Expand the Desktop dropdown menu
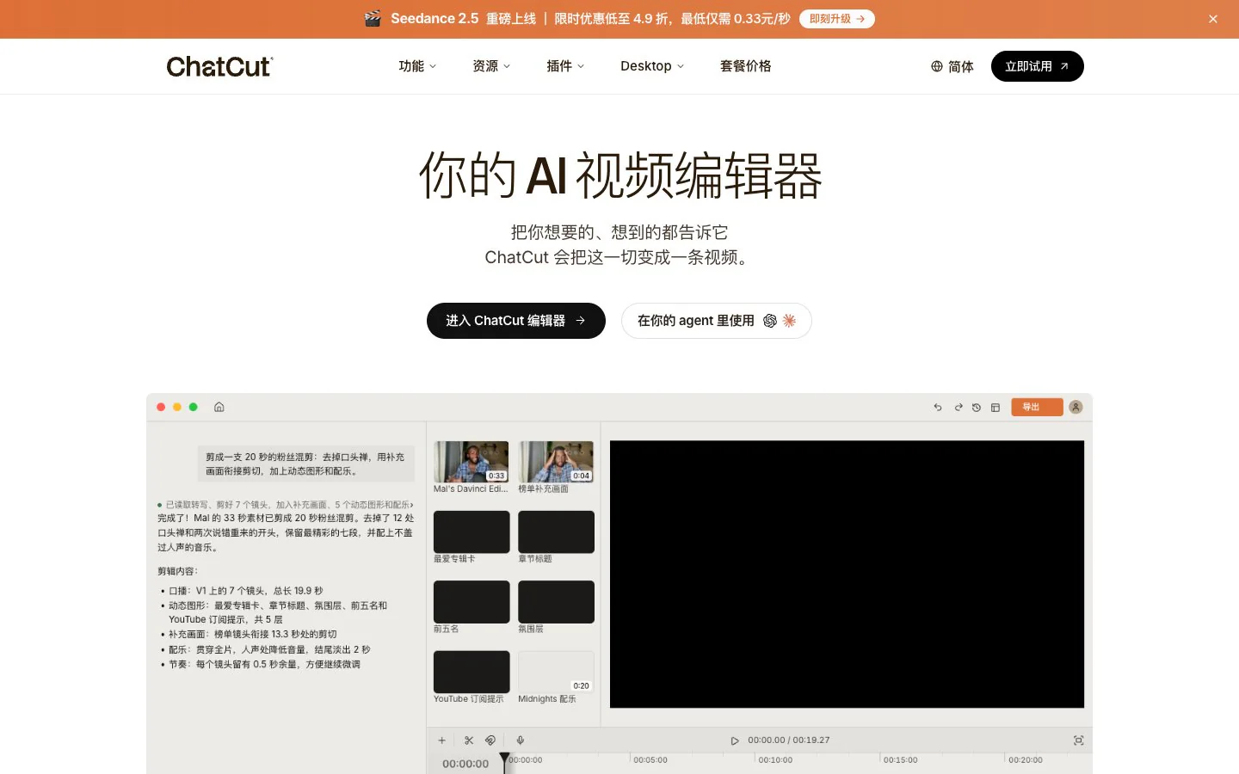Viewport: 1239px width, 774px height. [652, 66]
